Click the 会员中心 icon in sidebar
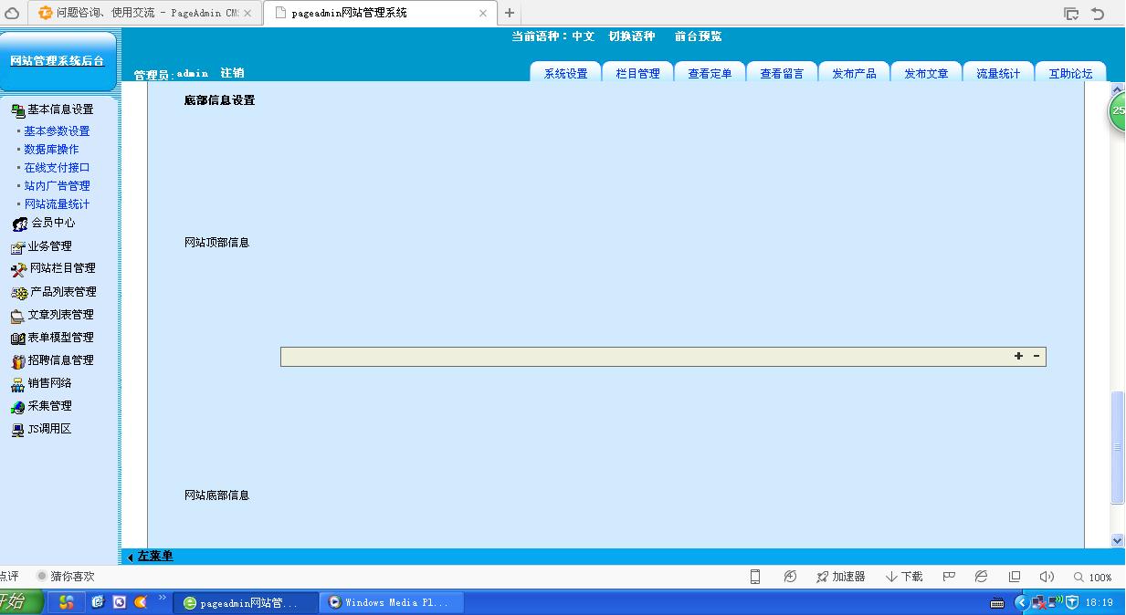Viewport: 1126px width, 615px height. 19,224
